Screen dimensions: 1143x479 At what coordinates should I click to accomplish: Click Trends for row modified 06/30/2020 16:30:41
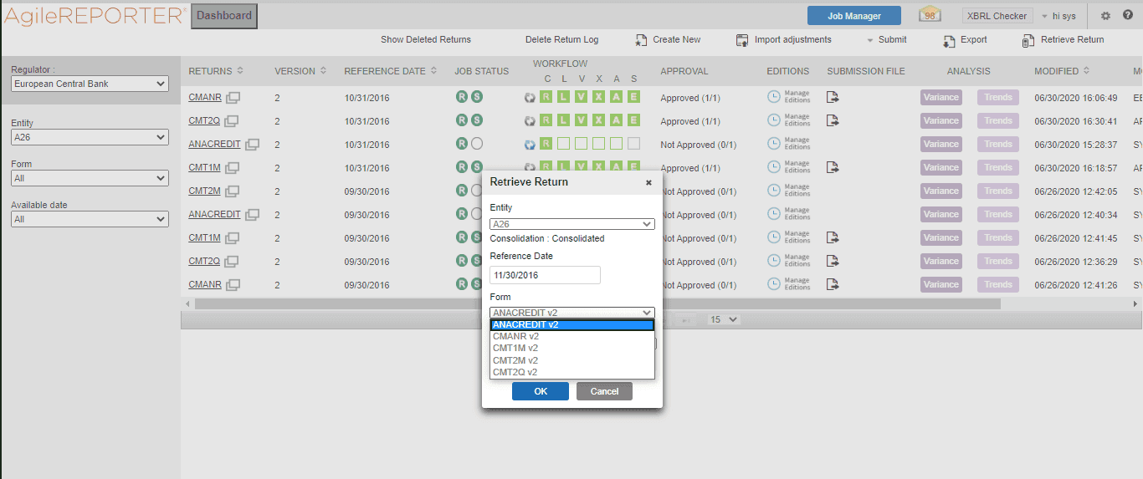click(998, 120)
